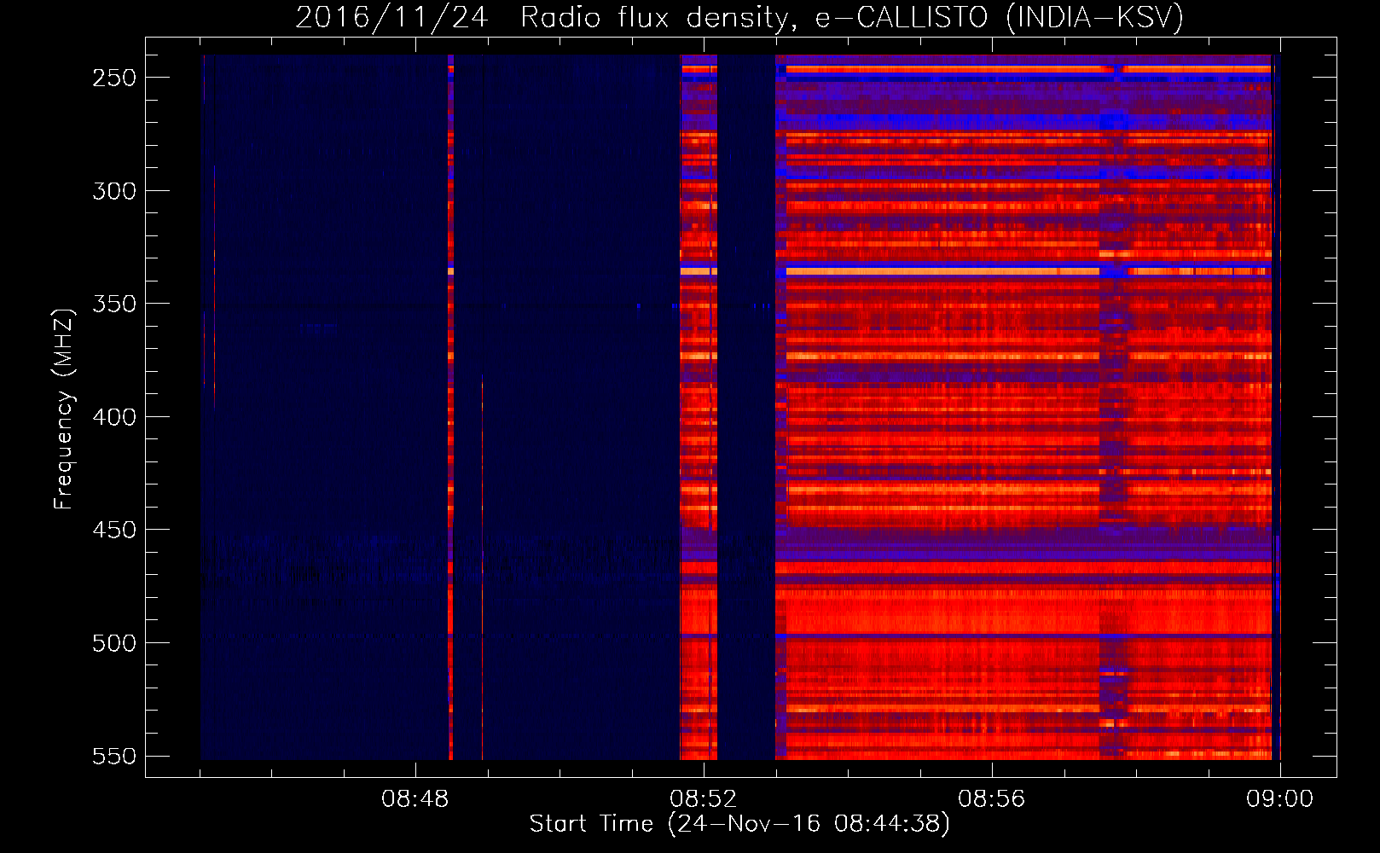Click the 300 frequency tick label
This screenshot has width=1380, height=853.
pos(114,191)
